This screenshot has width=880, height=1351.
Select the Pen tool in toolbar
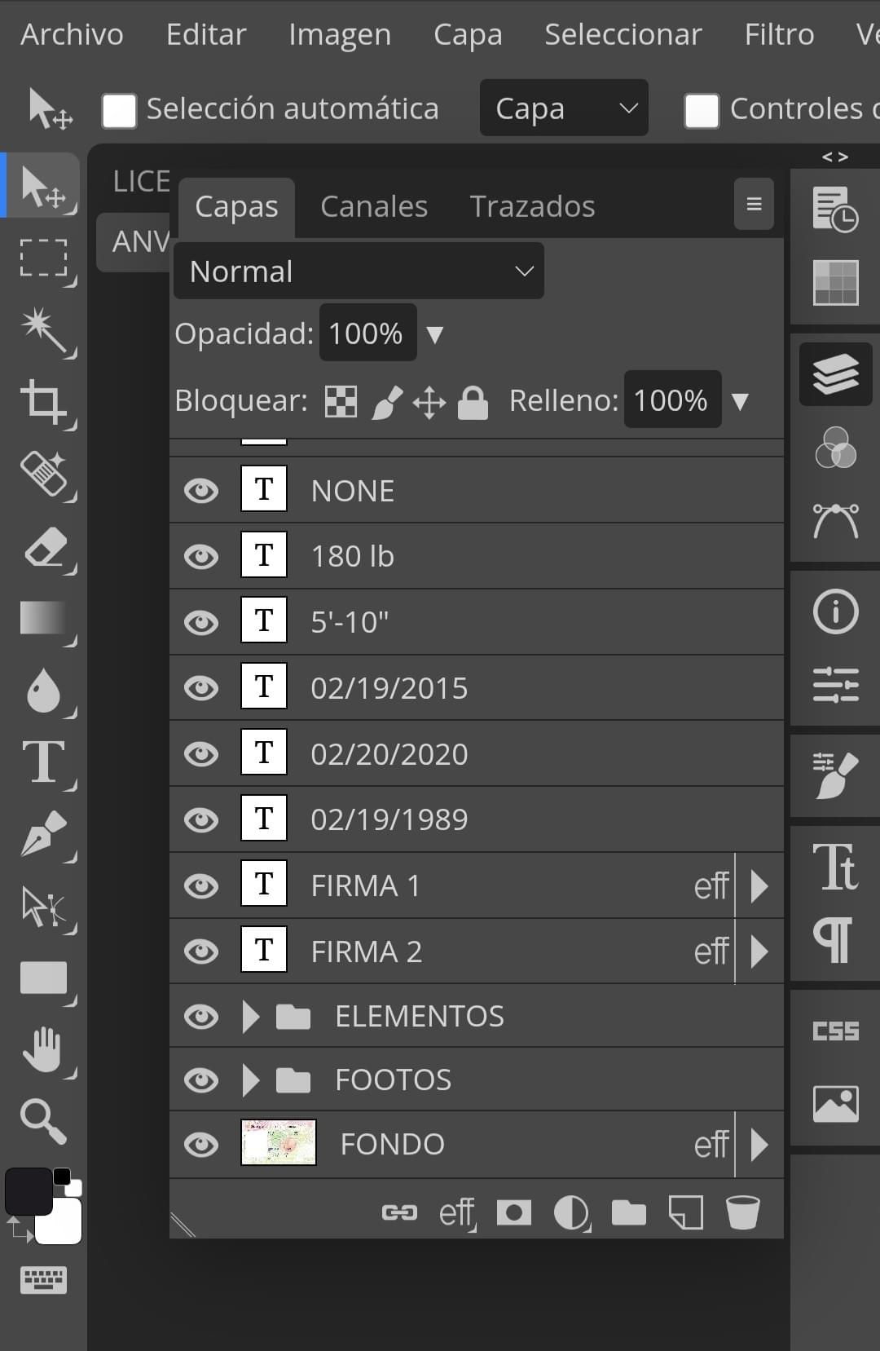[x=44, y=834]
